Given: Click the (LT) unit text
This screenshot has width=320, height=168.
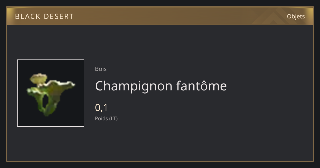Looking at the screenshot, I should coord(113,118).
